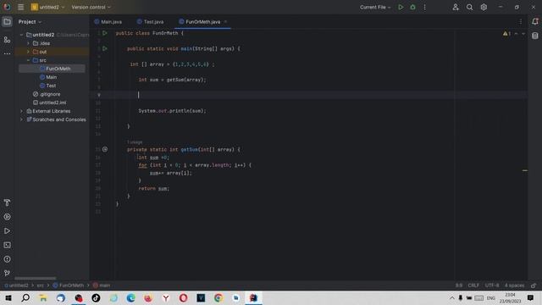Show more tool windows ellipsis
542x305 pixels.
coord(7,53)
